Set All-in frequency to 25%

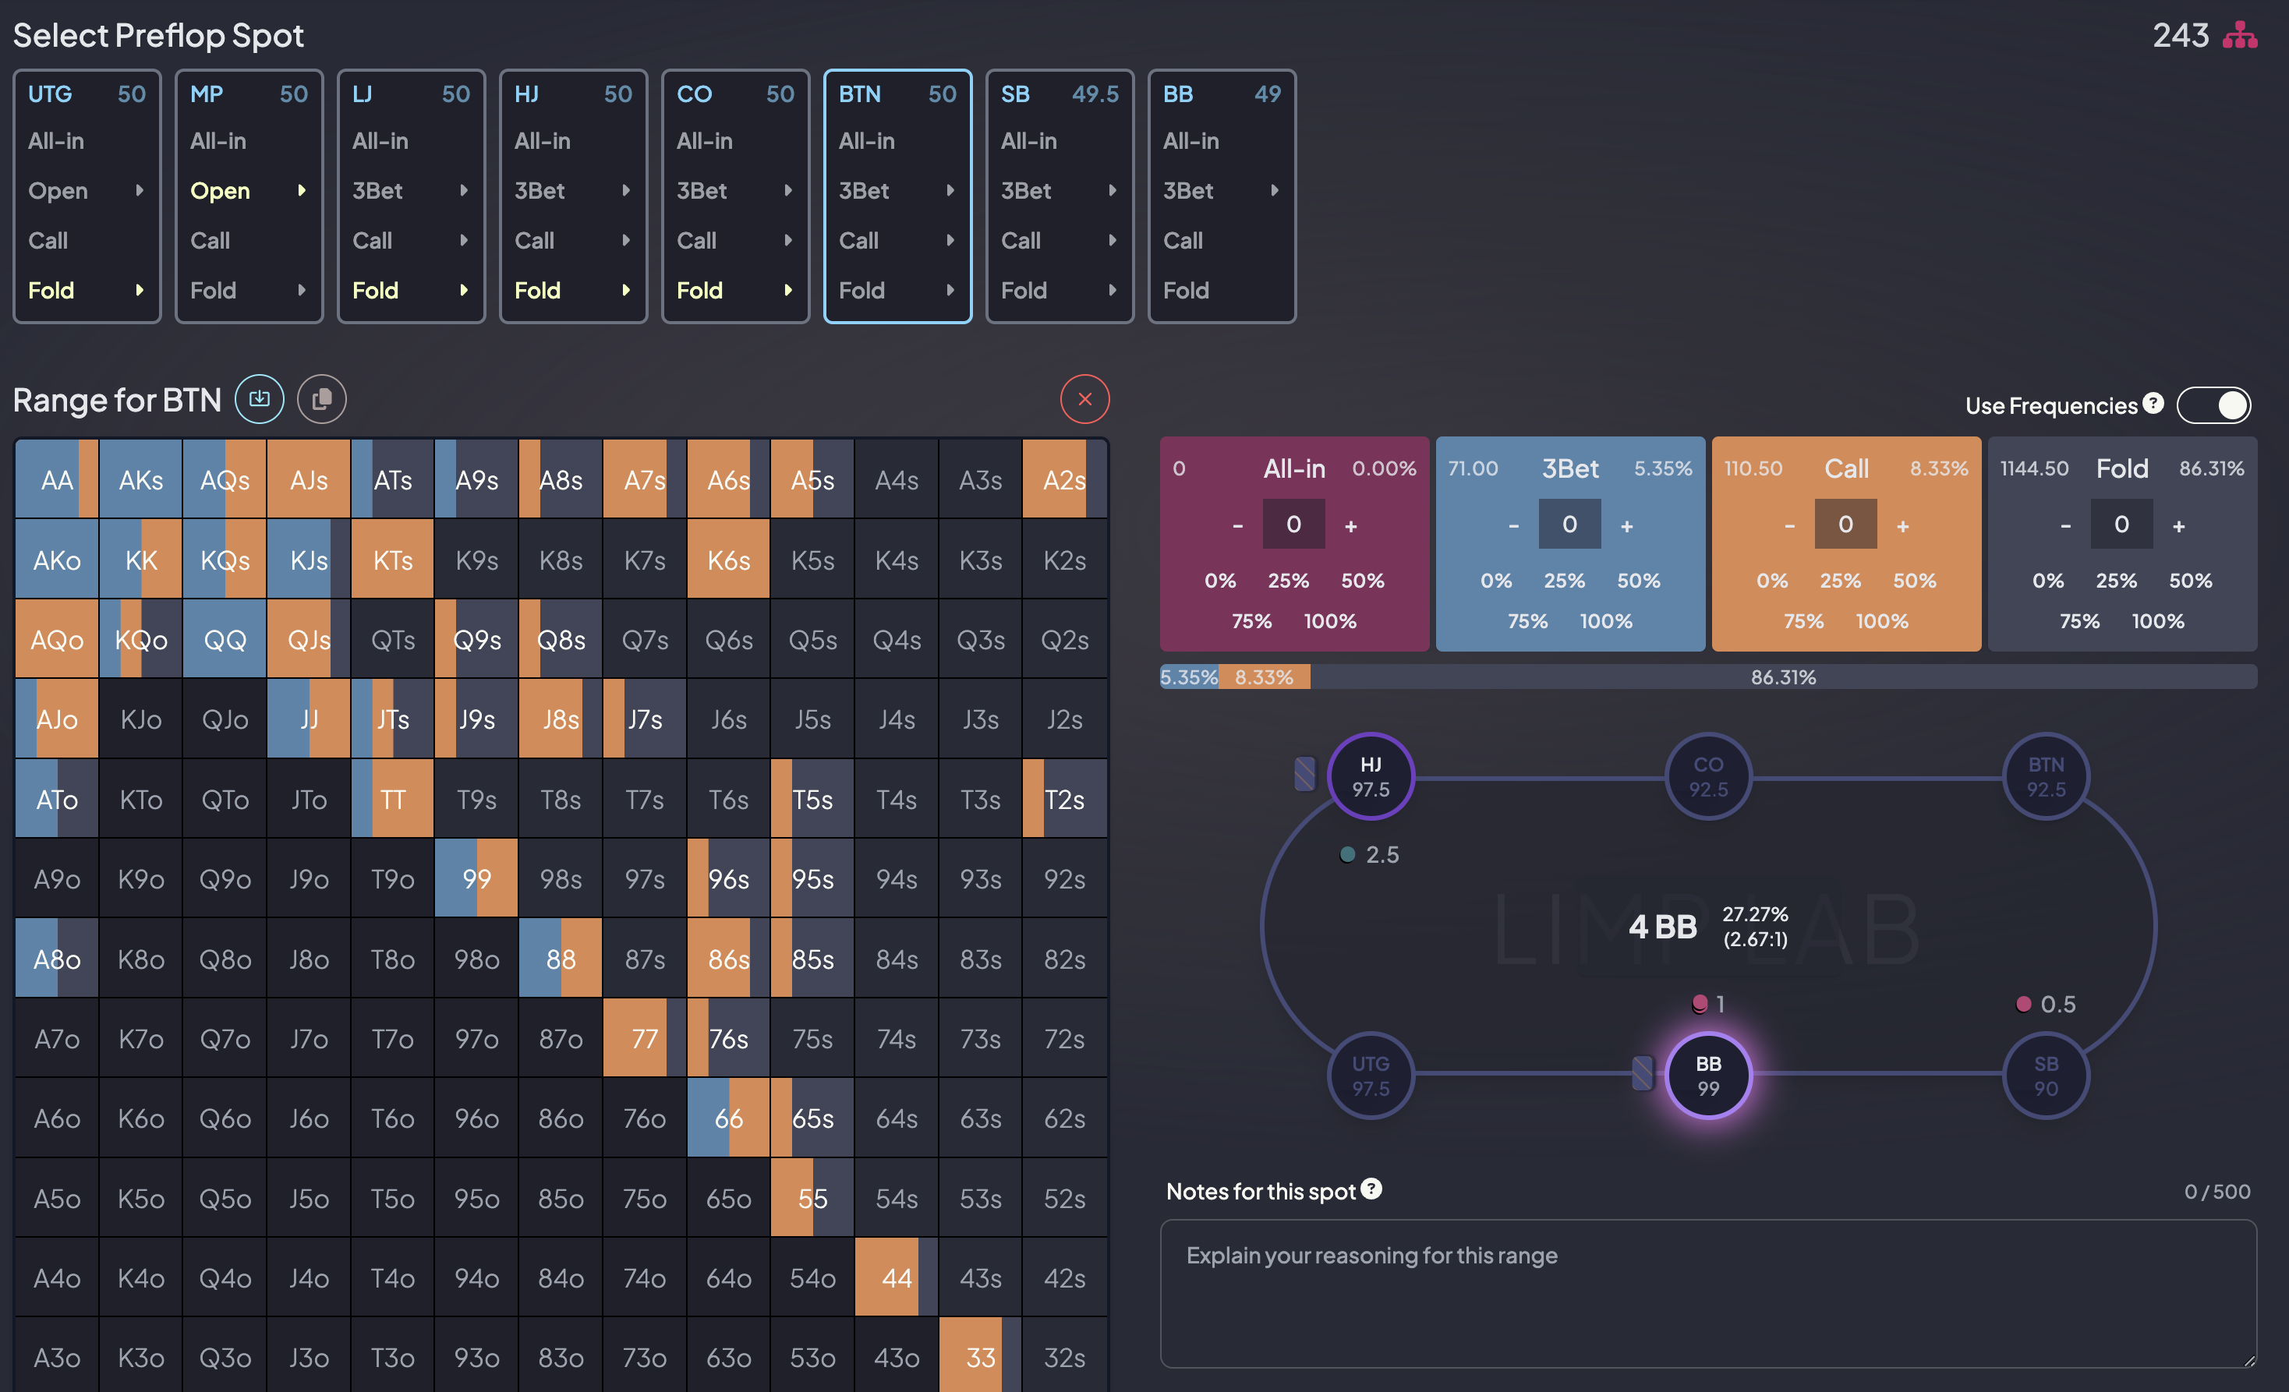(1288, 581)
